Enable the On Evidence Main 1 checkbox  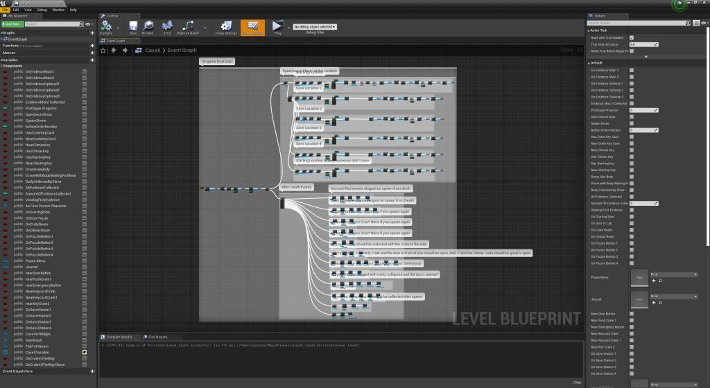click(631, 70)
